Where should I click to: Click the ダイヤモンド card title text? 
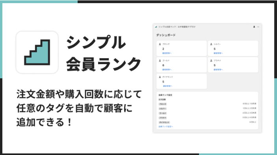167,77
